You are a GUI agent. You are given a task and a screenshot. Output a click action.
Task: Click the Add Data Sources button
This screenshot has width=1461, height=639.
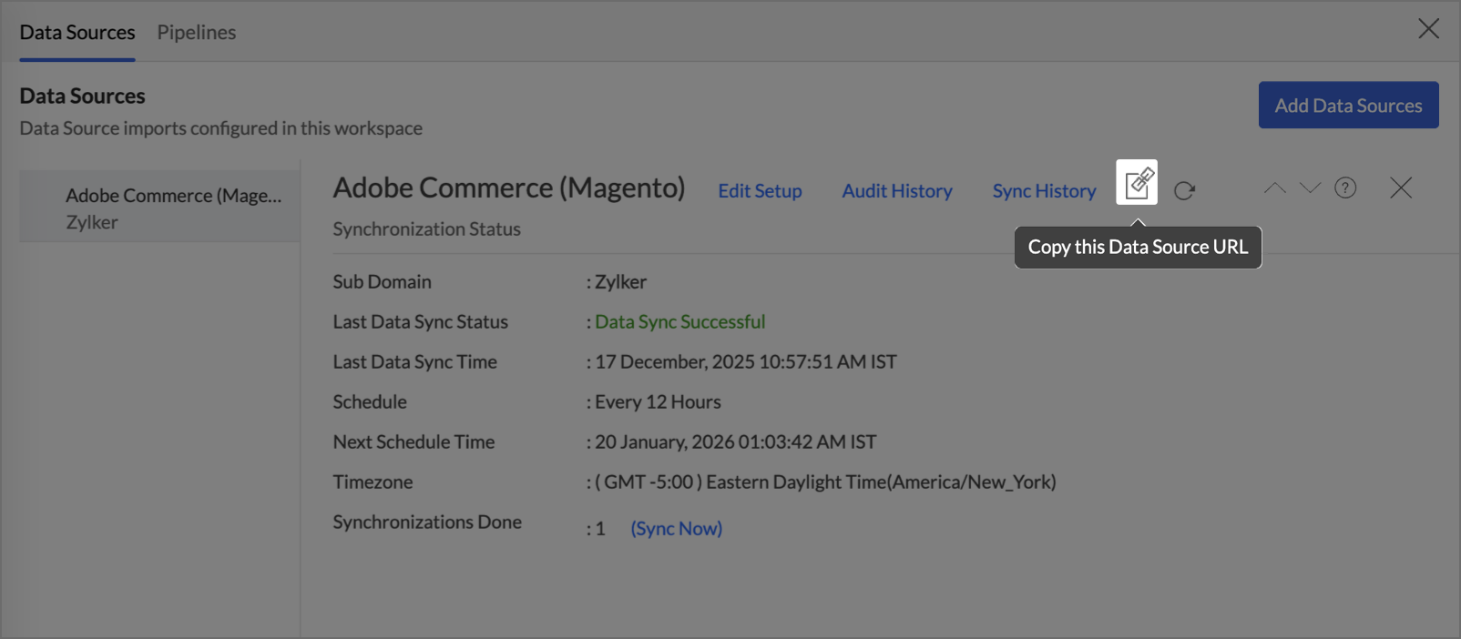(1348, 106)
